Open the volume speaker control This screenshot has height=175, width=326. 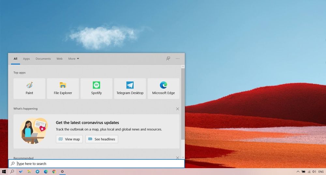tap(314, 172)
